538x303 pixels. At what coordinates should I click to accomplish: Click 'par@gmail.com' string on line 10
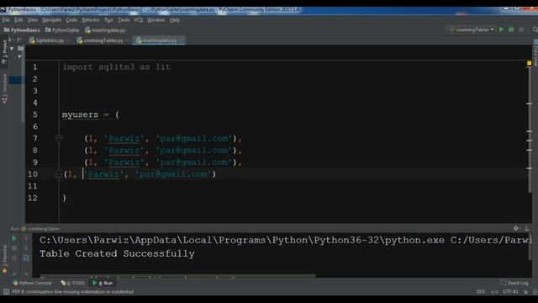[x=173, y=174]
